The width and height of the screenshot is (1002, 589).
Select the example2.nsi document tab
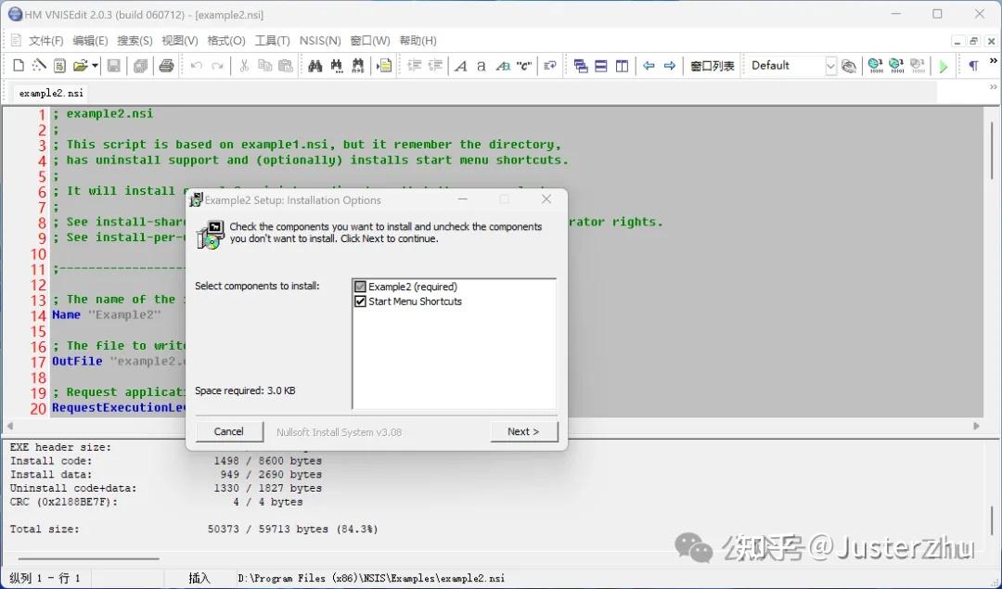point(51,94)
